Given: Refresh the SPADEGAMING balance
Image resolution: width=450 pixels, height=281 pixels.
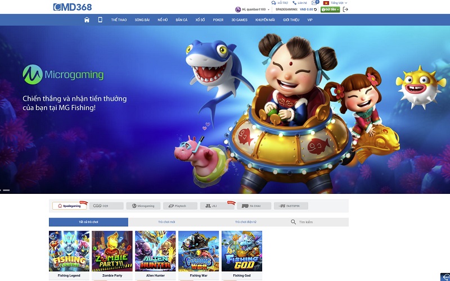Looking at the screenshot, I should point(316,10).
